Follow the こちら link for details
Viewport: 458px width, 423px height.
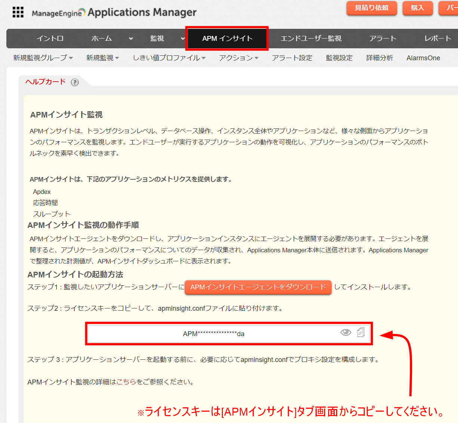[x=126, y=382]
